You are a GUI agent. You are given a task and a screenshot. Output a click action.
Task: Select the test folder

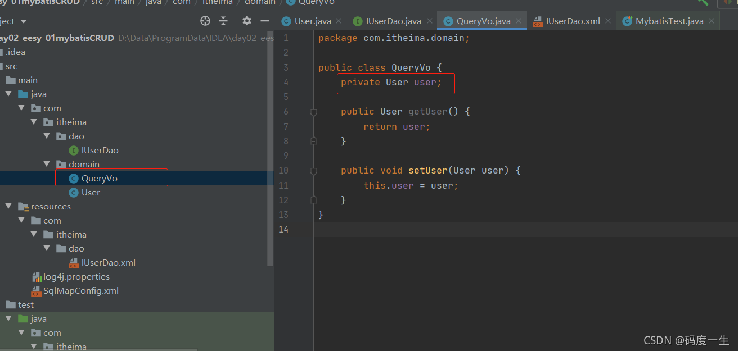(26, 304)
